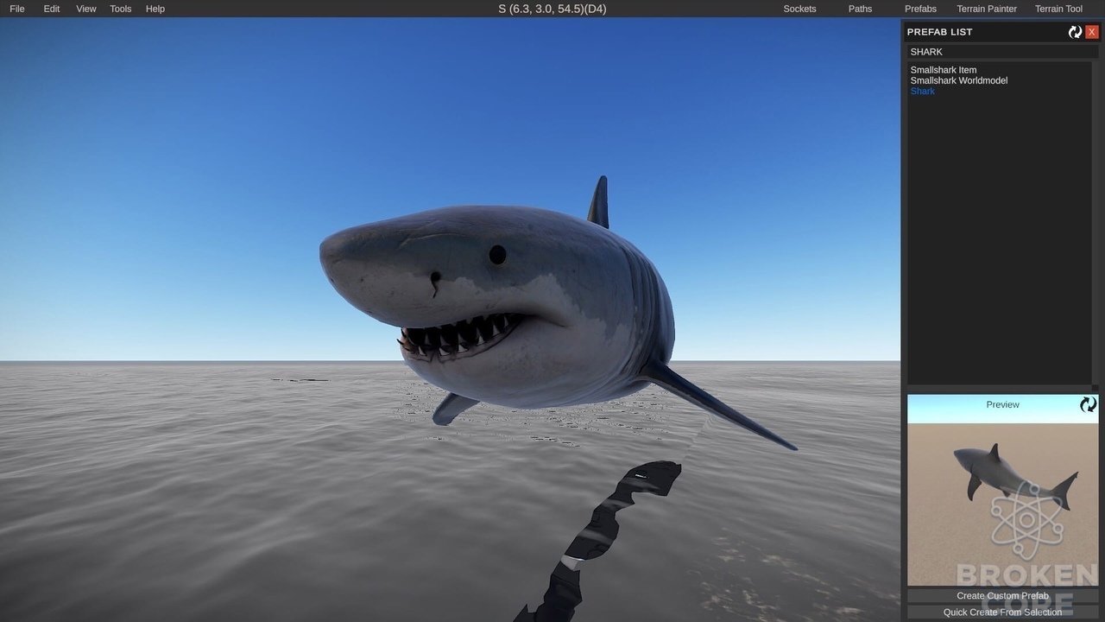Close the Prefab List panel

tap(1092, 32)
